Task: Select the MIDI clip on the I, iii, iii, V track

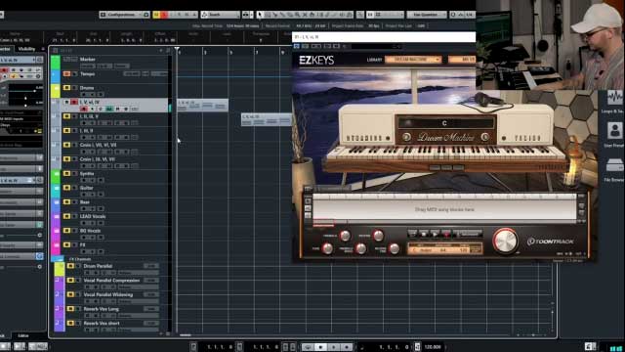Action: pyautogui.click(x=267, y=119)
